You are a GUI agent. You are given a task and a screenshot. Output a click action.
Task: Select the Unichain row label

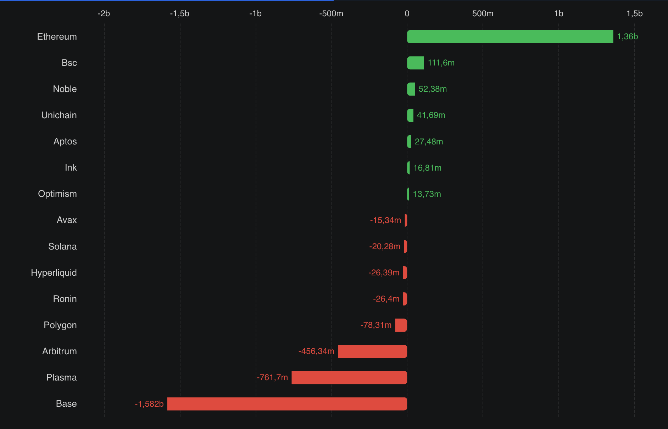(59, 115)
